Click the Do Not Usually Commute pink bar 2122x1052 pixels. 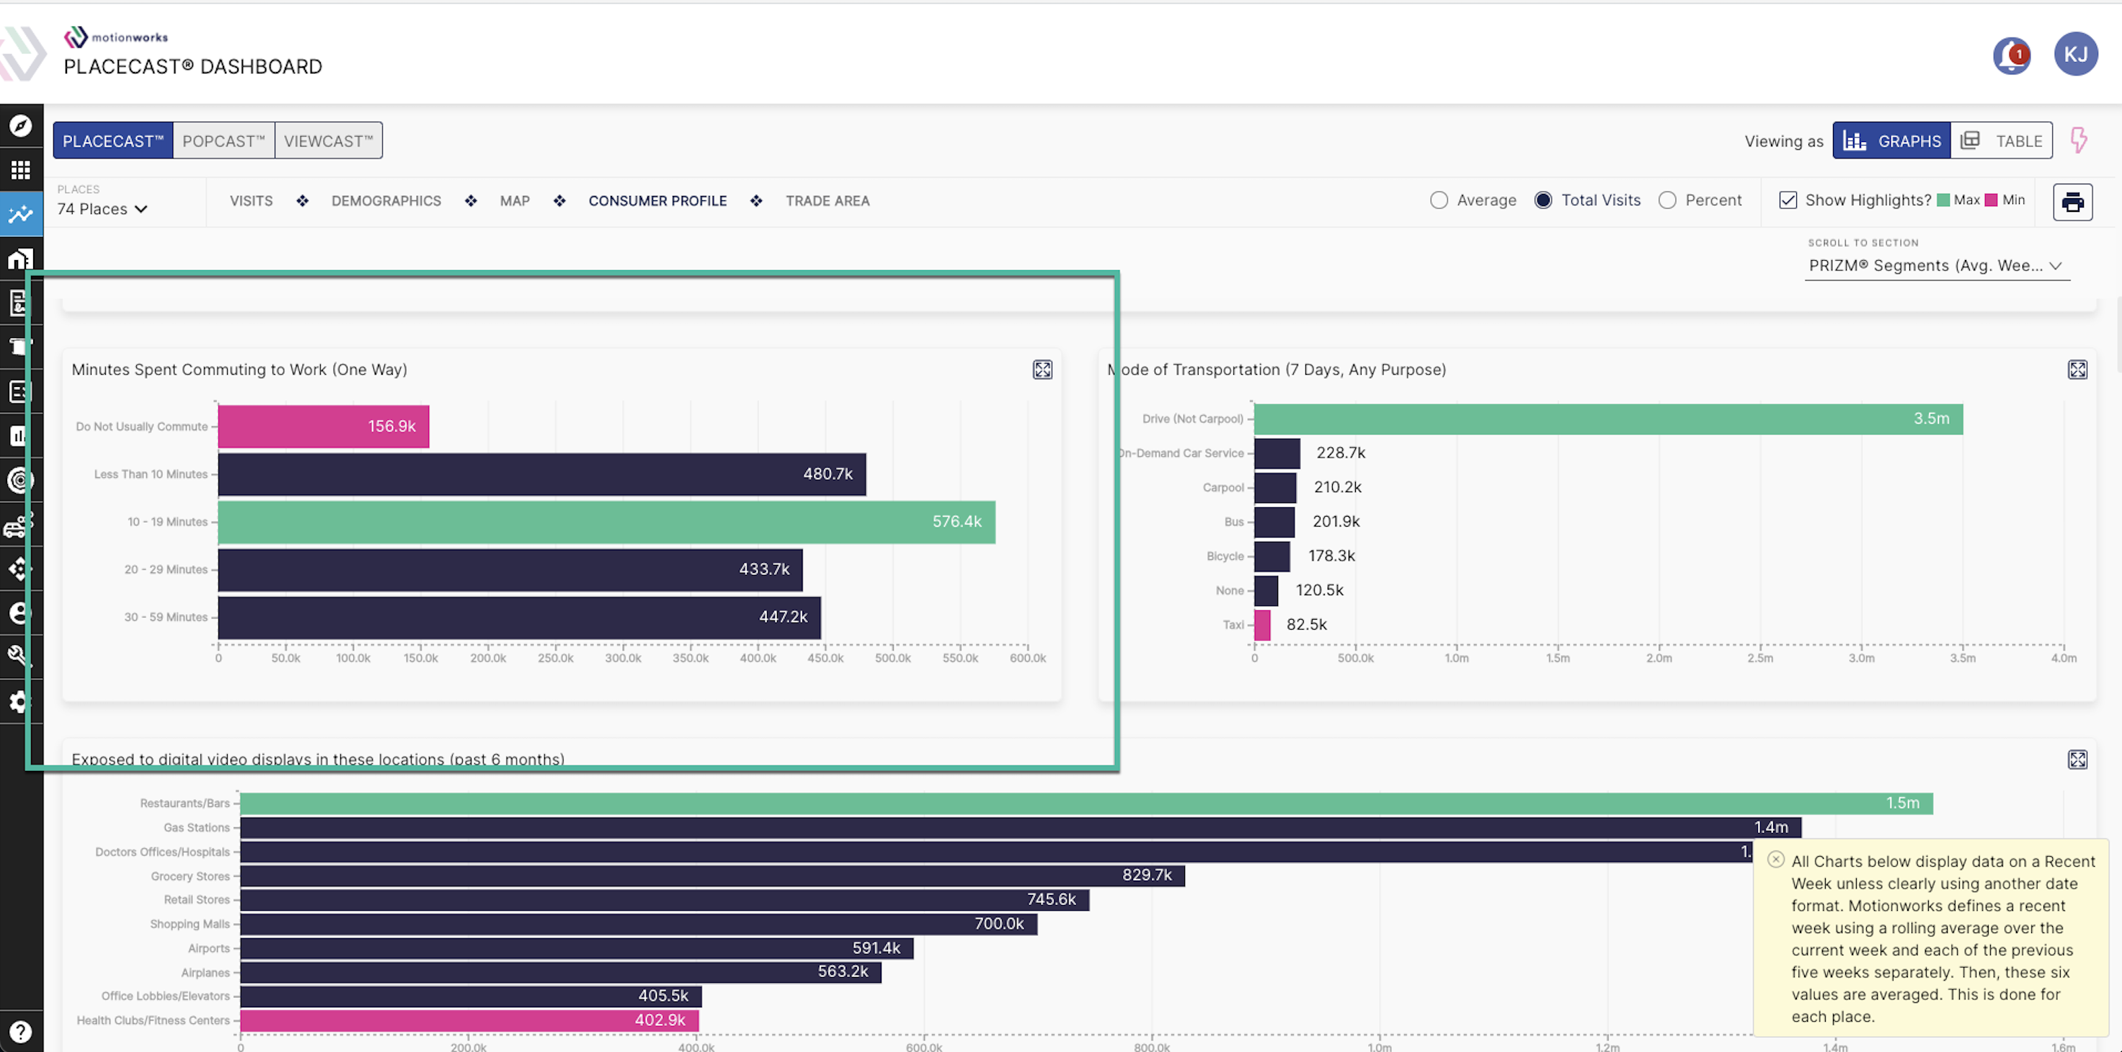click(x=324, y=427)
